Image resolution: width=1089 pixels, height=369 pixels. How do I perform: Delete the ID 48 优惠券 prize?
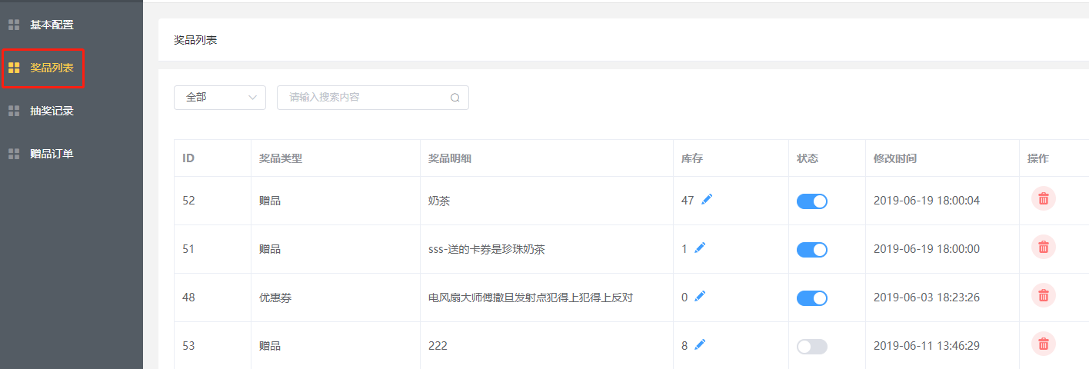(x=1044, y=295)
